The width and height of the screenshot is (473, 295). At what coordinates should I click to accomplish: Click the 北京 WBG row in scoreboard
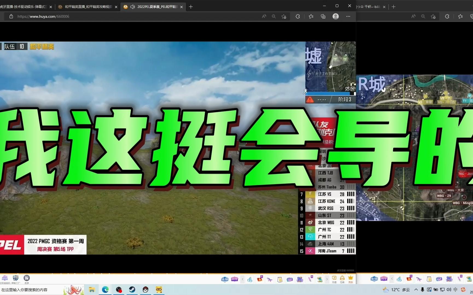[327, 223]
